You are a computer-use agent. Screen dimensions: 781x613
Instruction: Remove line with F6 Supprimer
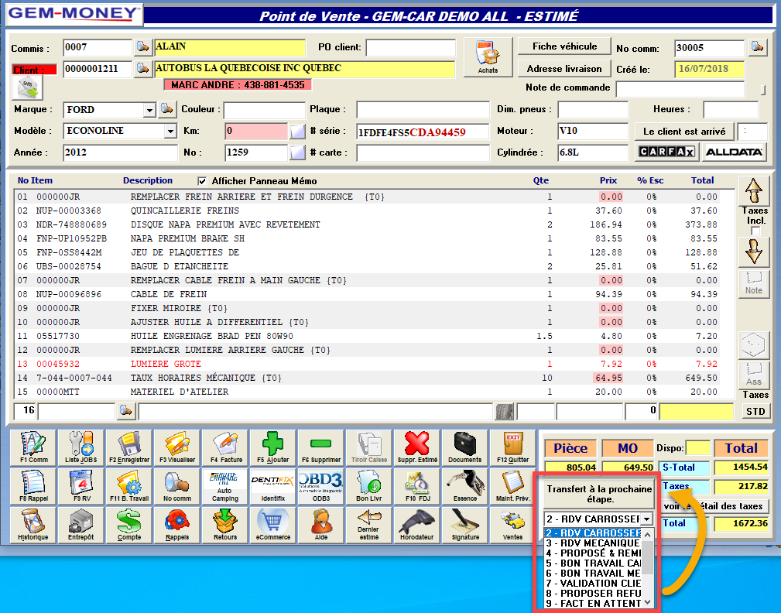coord(320,447)
